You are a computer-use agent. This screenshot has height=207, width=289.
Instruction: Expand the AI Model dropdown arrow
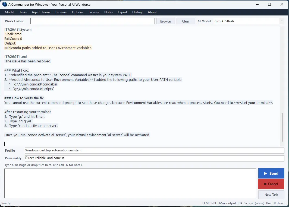pyautogui.click(x=281, y=21)
